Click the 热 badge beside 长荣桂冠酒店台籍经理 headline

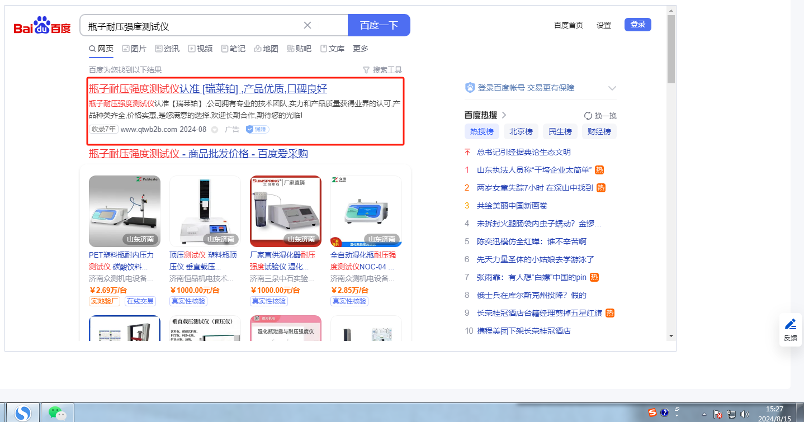click(x=610, y=313)
